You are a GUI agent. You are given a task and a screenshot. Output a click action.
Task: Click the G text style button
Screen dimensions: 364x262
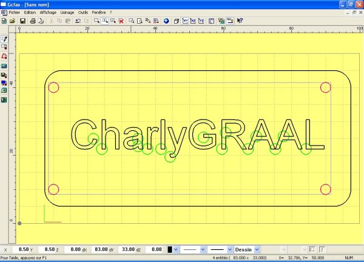[x=312, y=250]
